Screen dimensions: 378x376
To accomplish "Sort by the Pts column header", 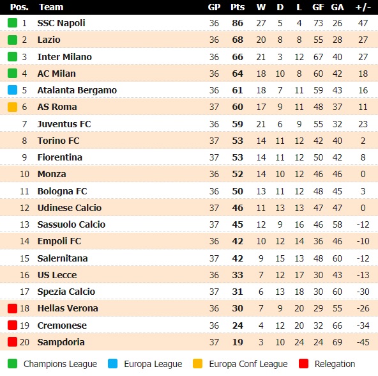I will [x=238, y=7].
